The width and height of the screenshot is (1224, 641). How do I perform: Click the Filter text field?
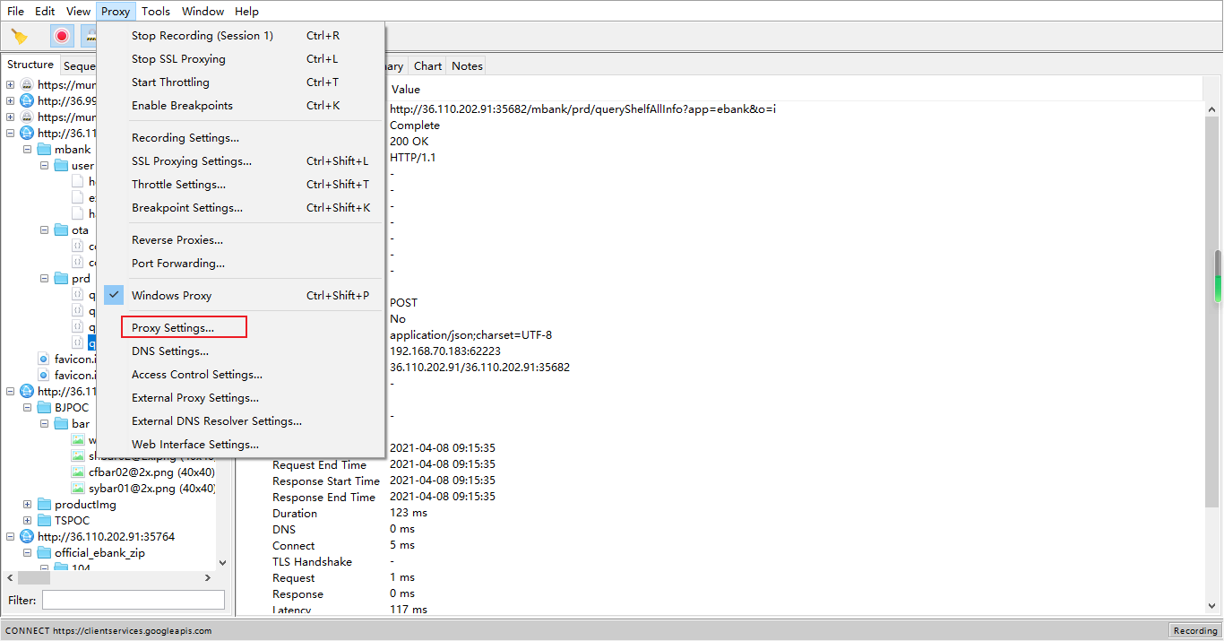click(x=134, y=600)
